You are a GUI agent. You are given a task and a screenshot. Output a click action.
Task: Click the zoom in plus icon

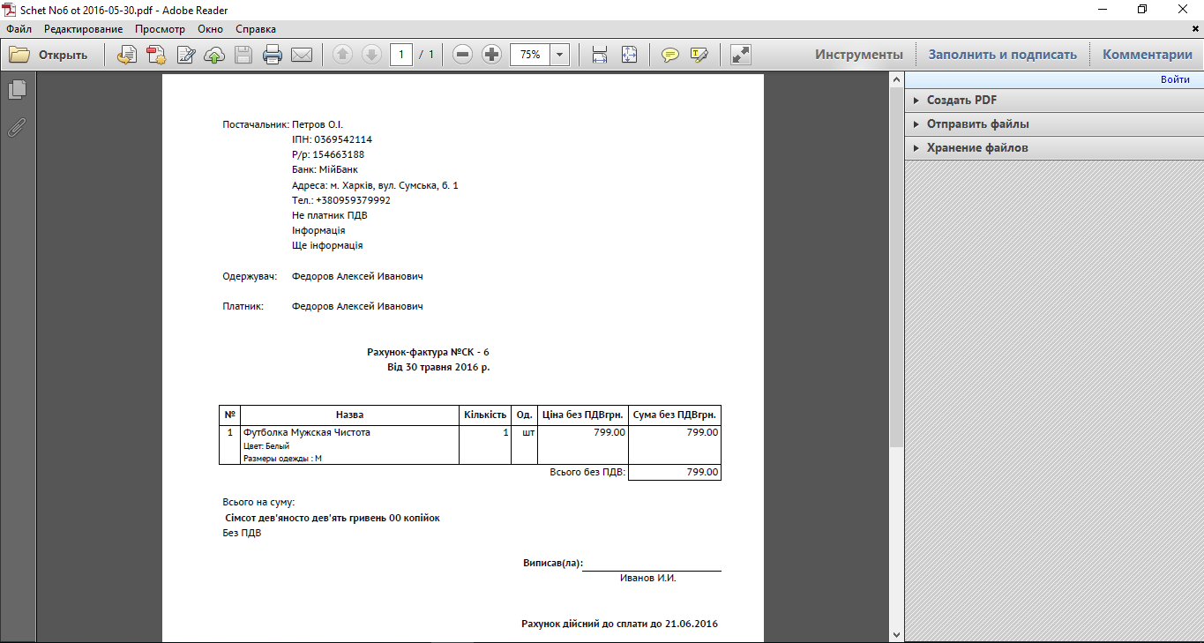click(x=492, y=55)
